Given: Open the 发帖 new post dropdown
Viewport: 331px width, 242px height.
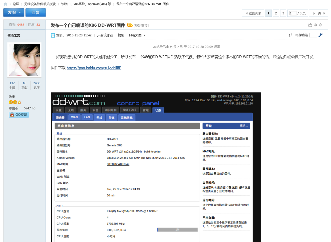Looking at the screenshot, I should [x=14, y=12].
